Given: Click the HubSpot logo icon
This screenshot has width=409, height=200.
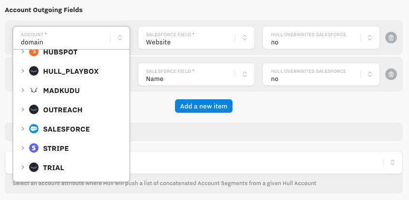Looking at the screenshot, I should click(x=33, y=52).
